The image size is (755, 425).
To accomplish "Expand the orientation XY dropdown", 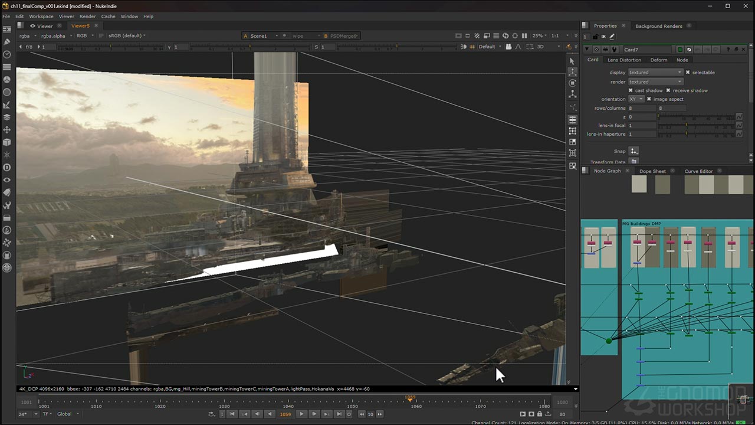I will coord(636,99).
